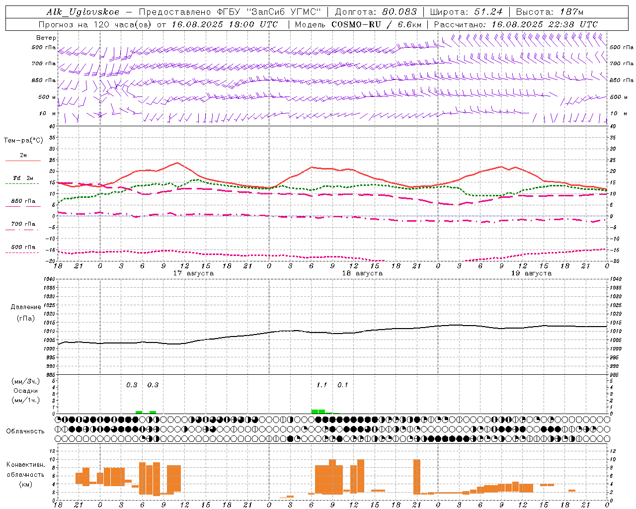Click the Осадки panel label
The height and width of the screenshot is (509, 636).
[25, 391]
